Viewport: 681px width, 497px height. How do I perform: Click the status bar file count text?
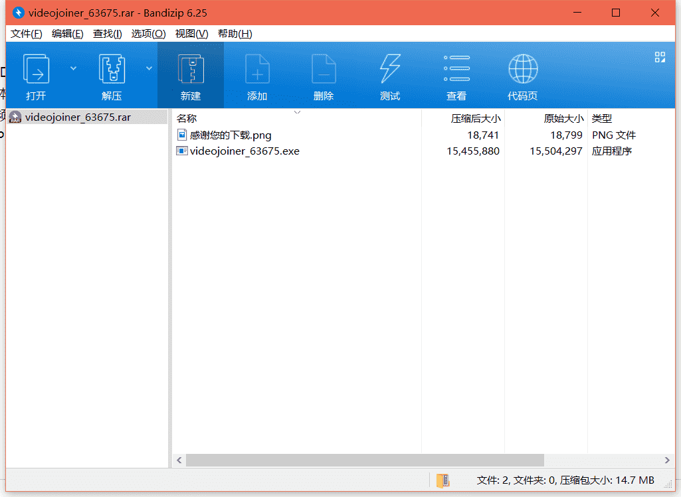click(565, 480)
